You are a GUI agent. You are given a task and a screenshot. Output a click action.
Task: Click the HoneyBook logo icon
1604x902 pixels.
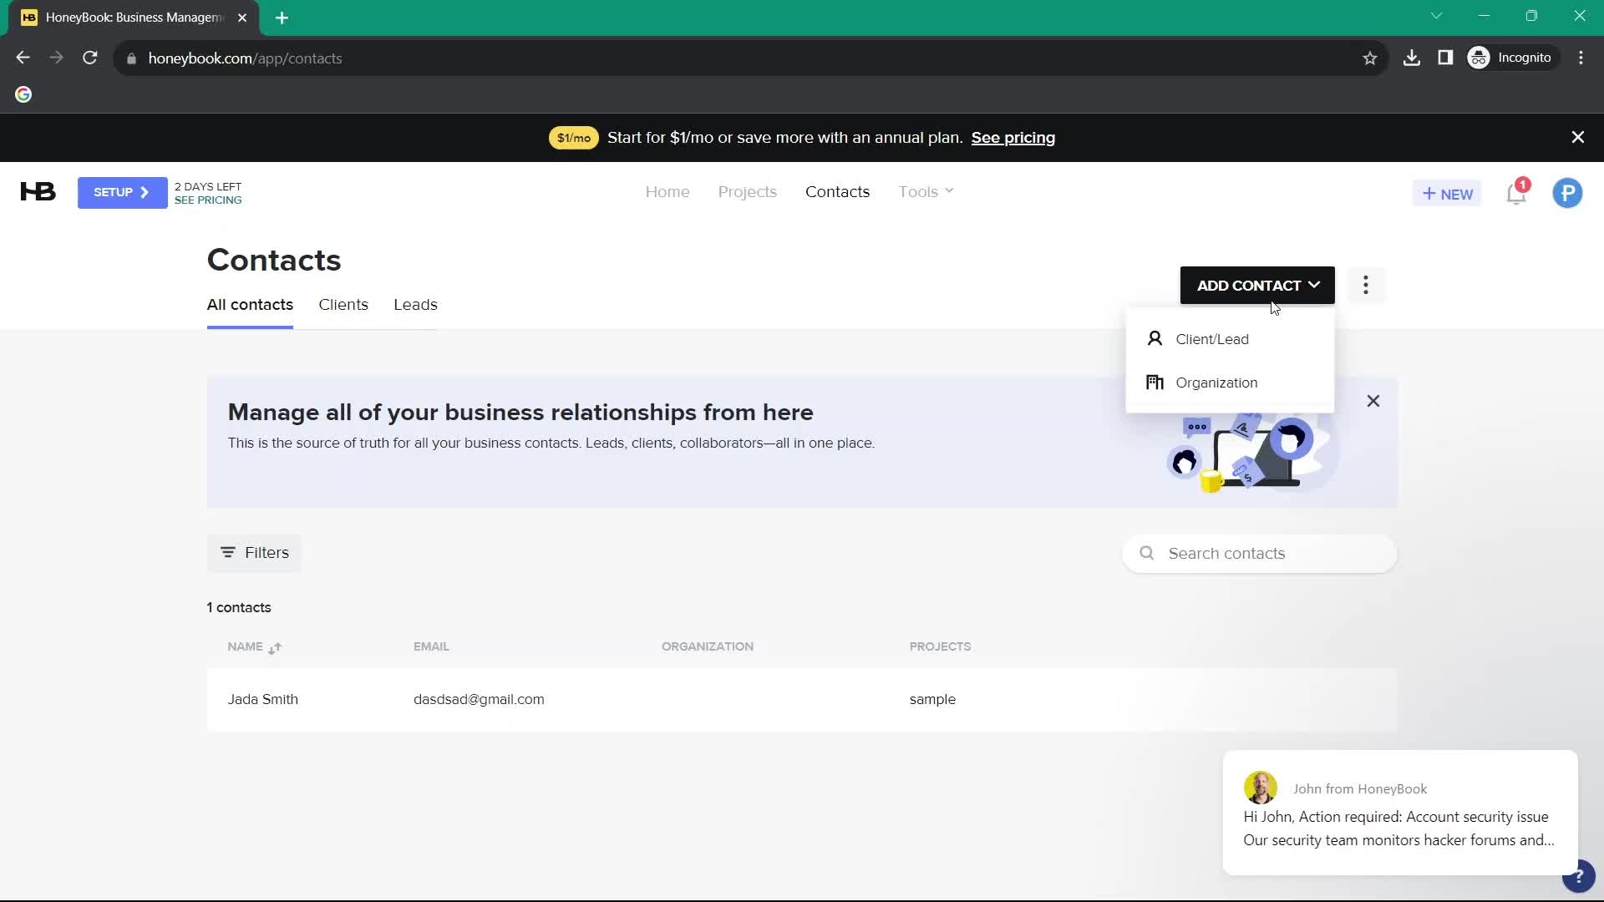38,193
